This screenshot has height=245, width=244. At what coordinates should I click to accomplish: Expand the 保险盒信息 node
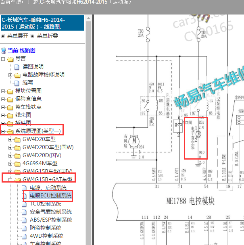(x=3, y=99)
